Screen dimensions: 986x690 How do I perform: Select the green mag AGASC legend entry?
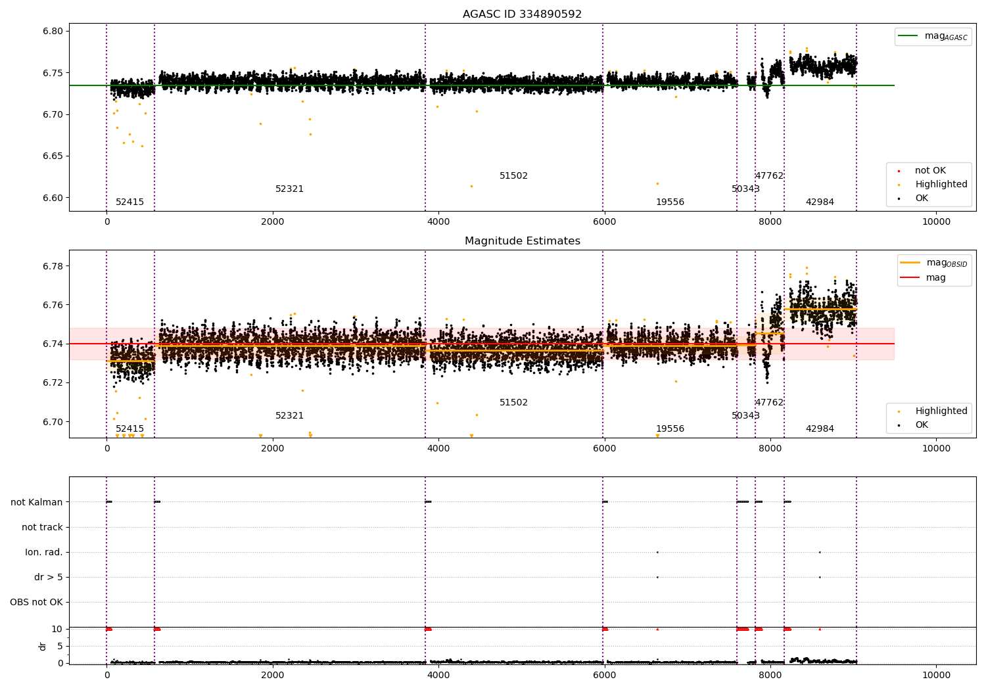[x=933, y=36]
